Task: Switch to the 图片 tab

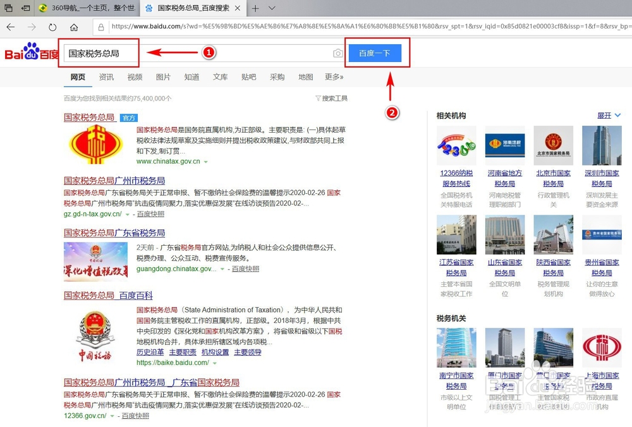Action: 163,77
